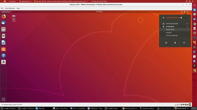Click the host clock Fri May 18
197x110 pixels.
coord(99,1)
